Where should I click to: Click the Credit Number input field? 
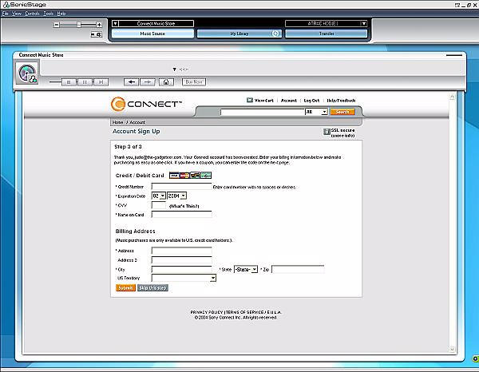pos(181,186)
